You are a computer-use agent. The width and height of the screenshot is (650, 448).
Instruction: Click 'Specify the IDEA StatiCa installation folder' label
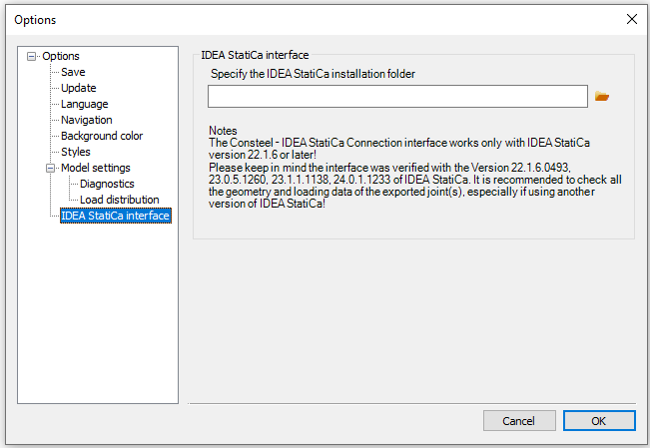313,74
